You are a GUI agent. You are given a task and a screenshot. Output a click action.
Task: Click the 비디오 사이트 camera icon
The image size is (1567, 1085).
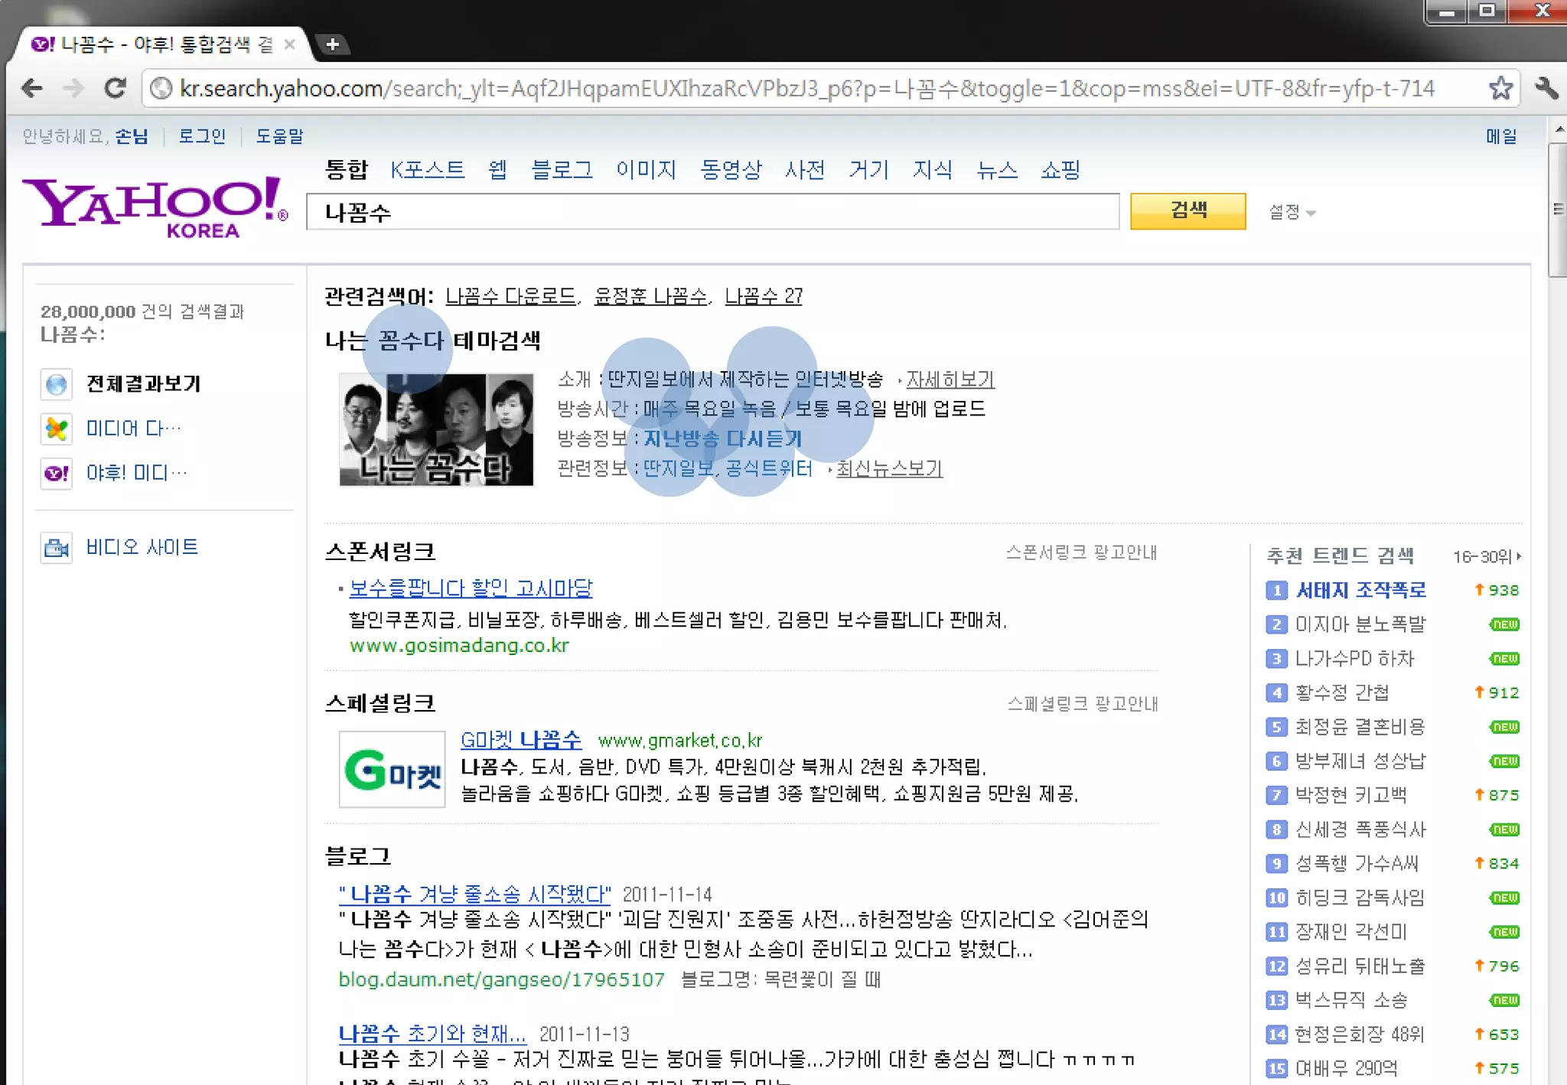pyautogui.click(x=57, y=548)
